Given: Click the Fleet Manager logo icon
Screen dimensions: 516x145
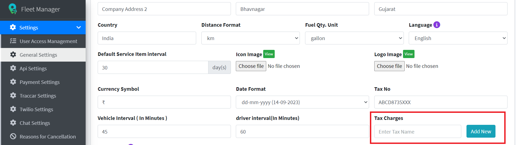Looking at the screenshot, I should tap(13, 9).
